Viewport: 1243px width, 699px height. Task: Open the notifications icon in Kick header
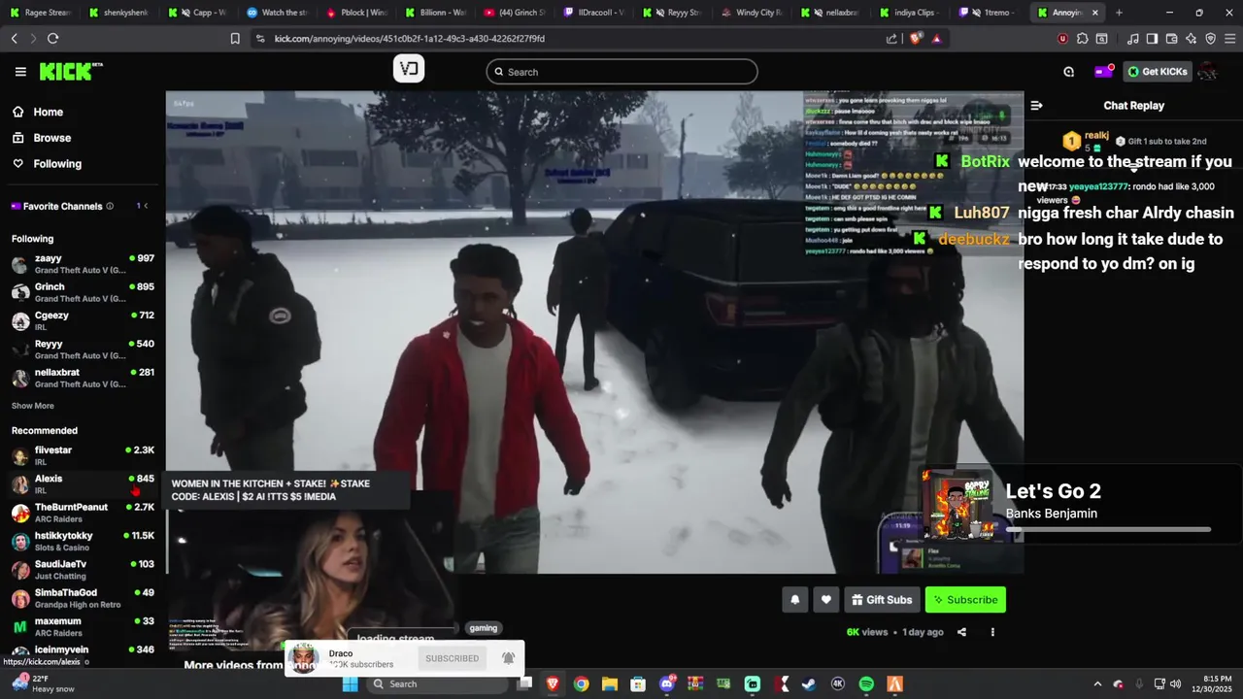(x=1069, y=72)
